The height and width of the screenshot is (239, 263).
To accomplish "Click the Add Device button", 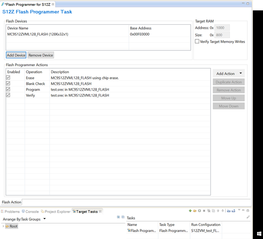I will [16, 55].
